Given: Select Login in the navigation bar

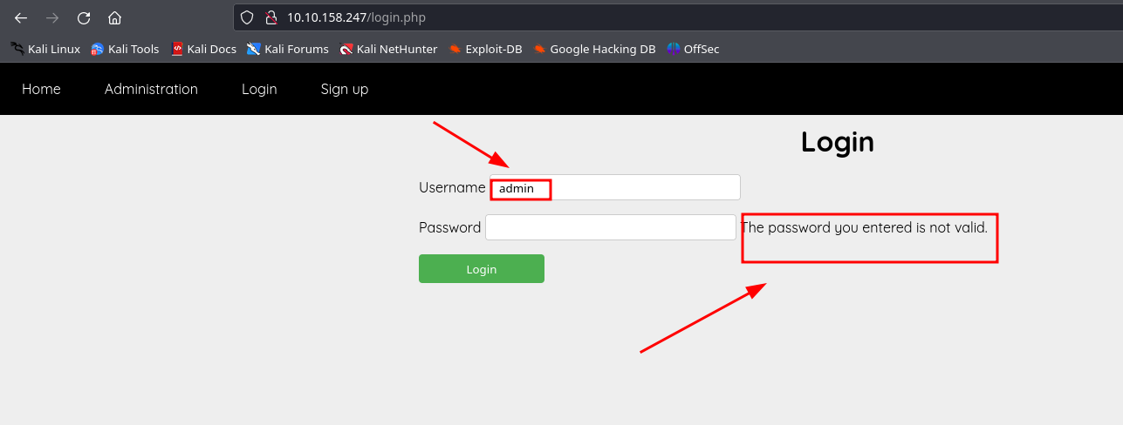Looking at the screenshot, I should 259,89.
